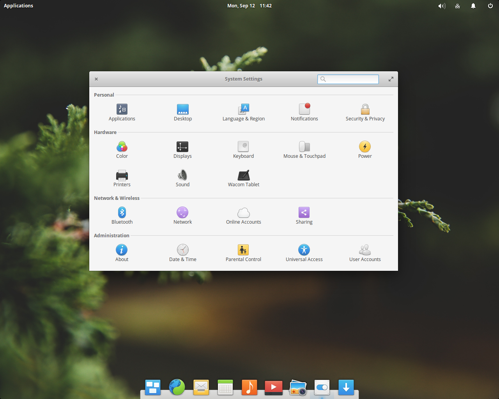Screen dimensions: 499x399
Task: Launch Videos from the dock
Action: (x=274, y=387)
